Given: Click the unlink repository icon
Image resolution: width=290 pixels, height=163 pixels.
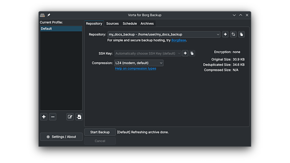Looking at the screenshot, I should [233, 34].
